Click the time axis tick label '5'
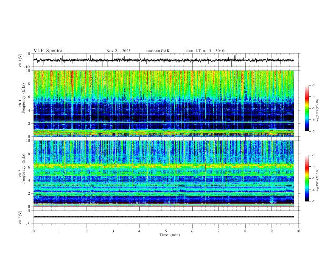 pos(166,231)
